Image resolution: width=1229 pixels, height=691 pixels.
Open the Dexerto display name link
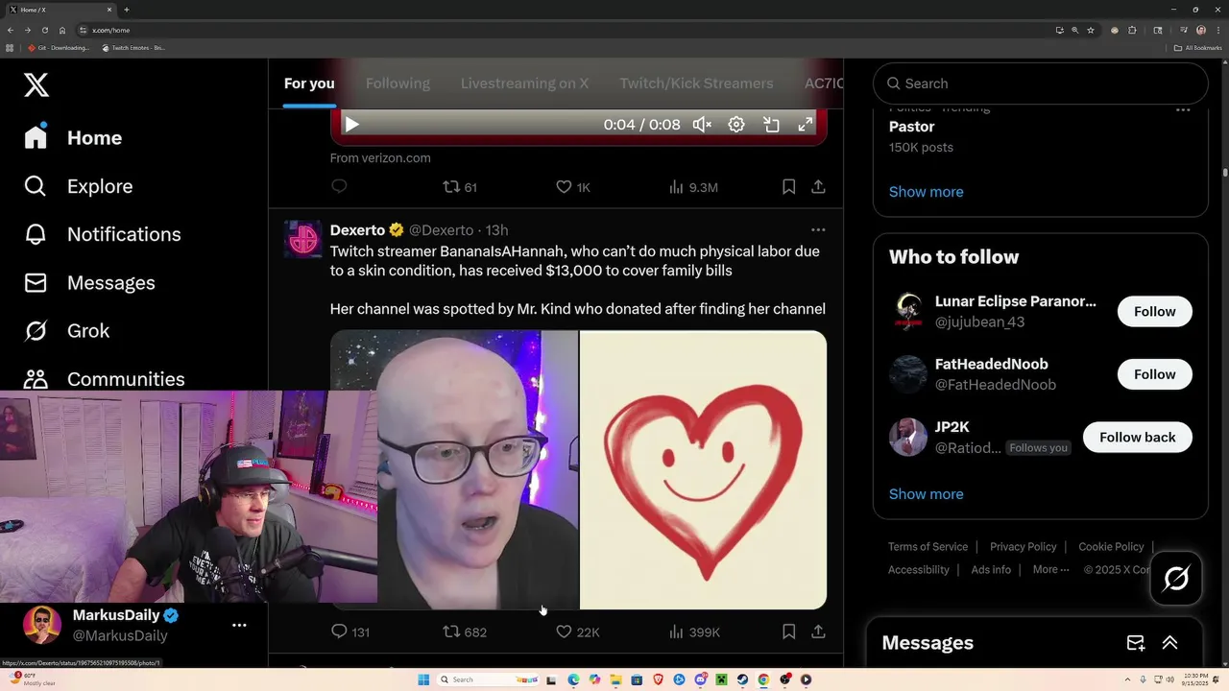point(357,230)
